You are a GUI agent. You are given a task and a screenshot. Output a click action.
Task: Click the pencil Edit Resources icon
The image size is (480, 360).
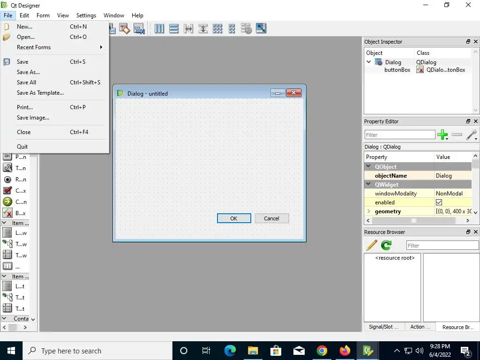pos(371,245)
